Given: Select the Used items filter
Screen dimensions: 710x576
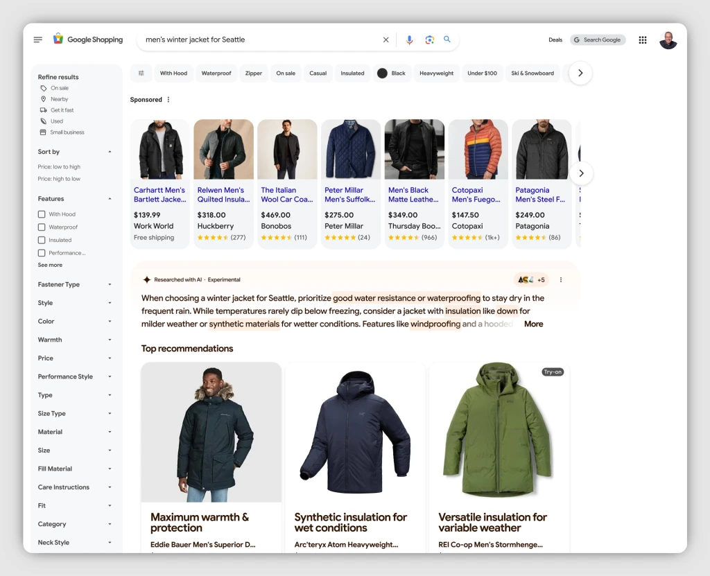Looking at the screenshot, I should point(51,121).
